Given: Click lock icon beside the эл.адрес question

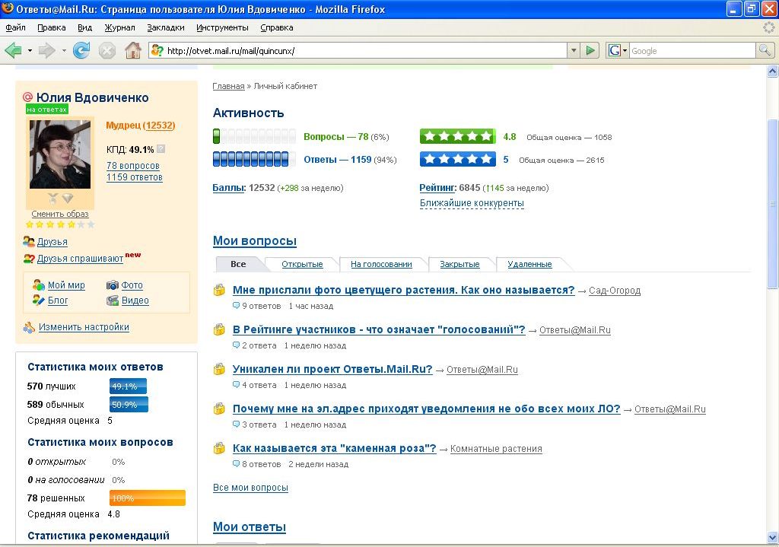Looking at the screenshot, I should [219, 409].
